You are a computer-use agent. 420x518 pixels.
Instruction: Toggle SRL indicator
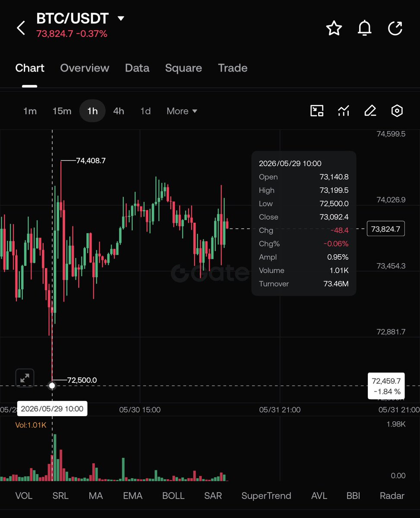pyautogui.click(x=60, y=496)
